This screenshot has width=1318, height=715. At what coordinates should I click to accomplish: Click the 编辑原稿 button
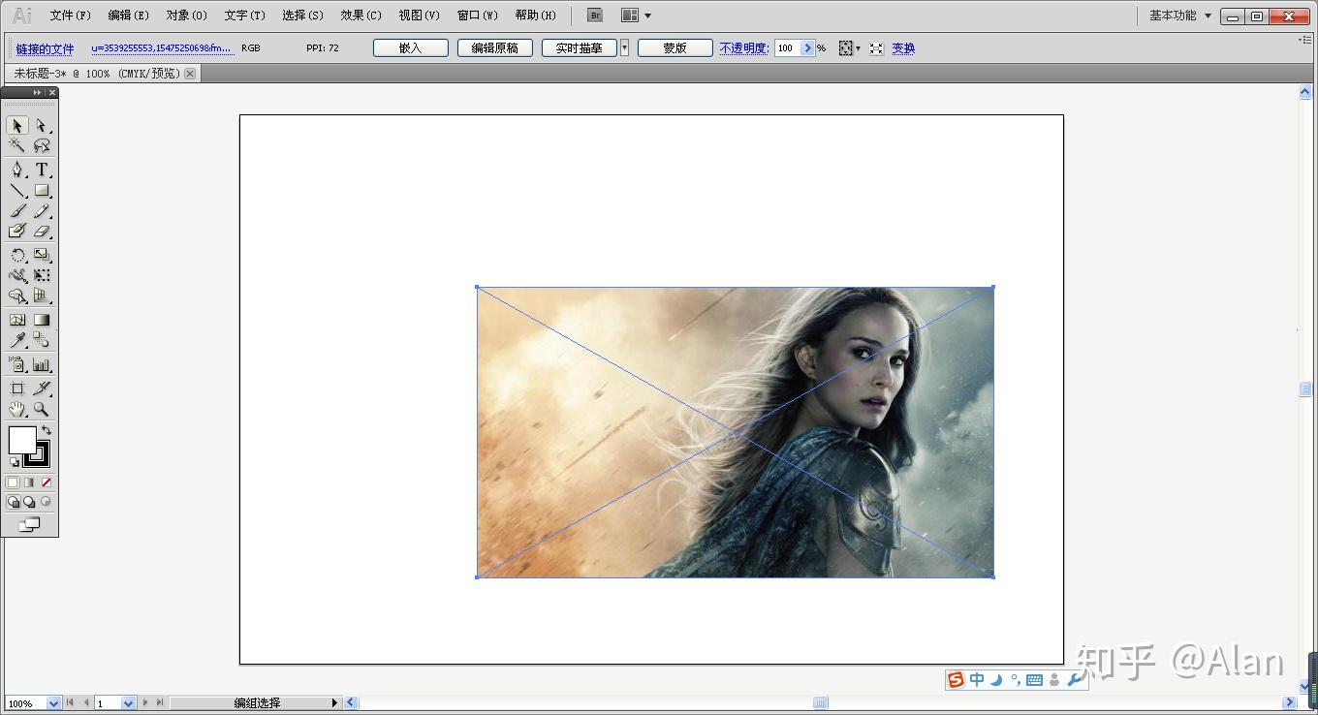pyautogui.click(x=494, y=47)
